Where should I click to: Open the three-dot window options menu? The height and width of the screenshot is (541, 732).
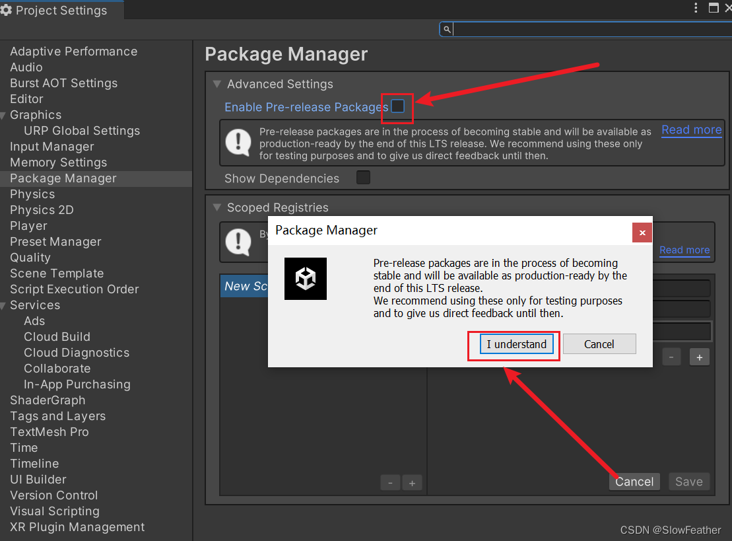pyautogui.click(x=696, y=7)
